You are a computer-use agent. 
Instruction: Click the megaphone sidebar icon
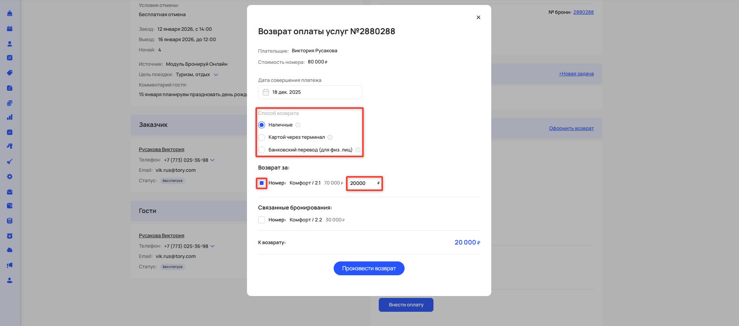point(10,265)
